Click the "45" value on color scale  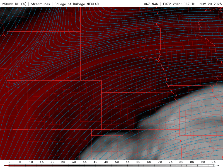106,162
